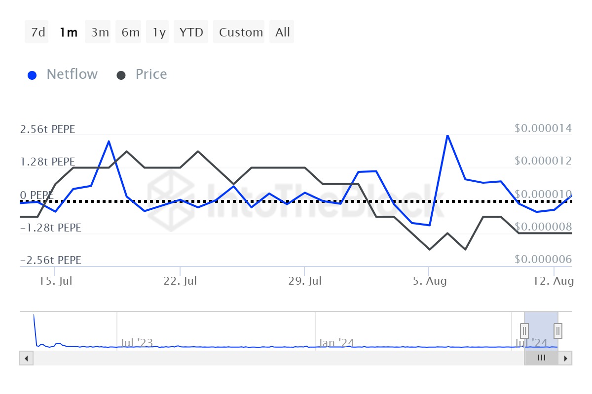Open the Custom date range picker
The height and width of the screenshot is (394, 592).
click(241, 33)
